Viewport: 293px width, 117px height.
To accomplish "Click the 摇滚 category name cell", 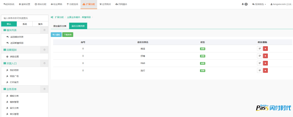I will click(143, 49).
